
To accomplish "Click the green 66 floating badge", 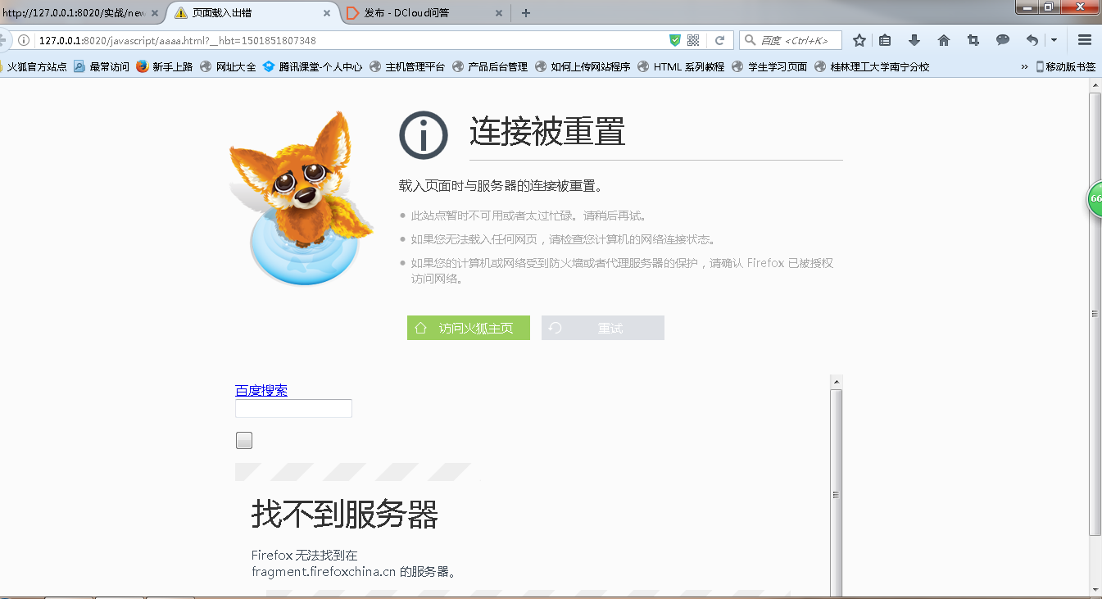I will [1095, 199].
